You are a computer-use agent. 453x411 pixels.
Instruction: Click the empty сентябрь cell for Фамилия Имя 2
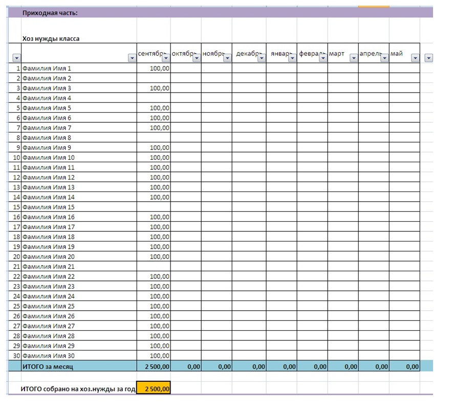(154, 78)
